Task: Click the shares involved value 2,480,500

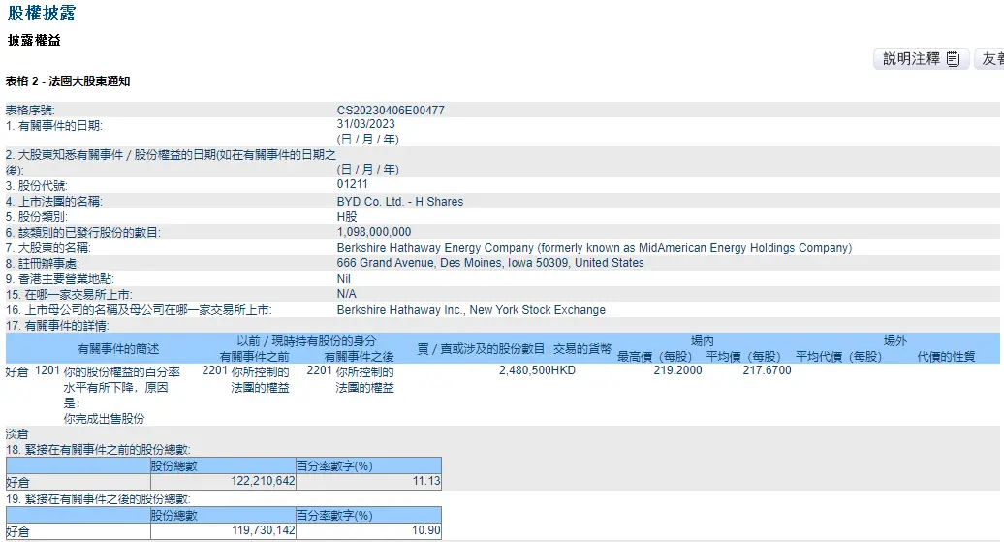Action: [525, 370]
